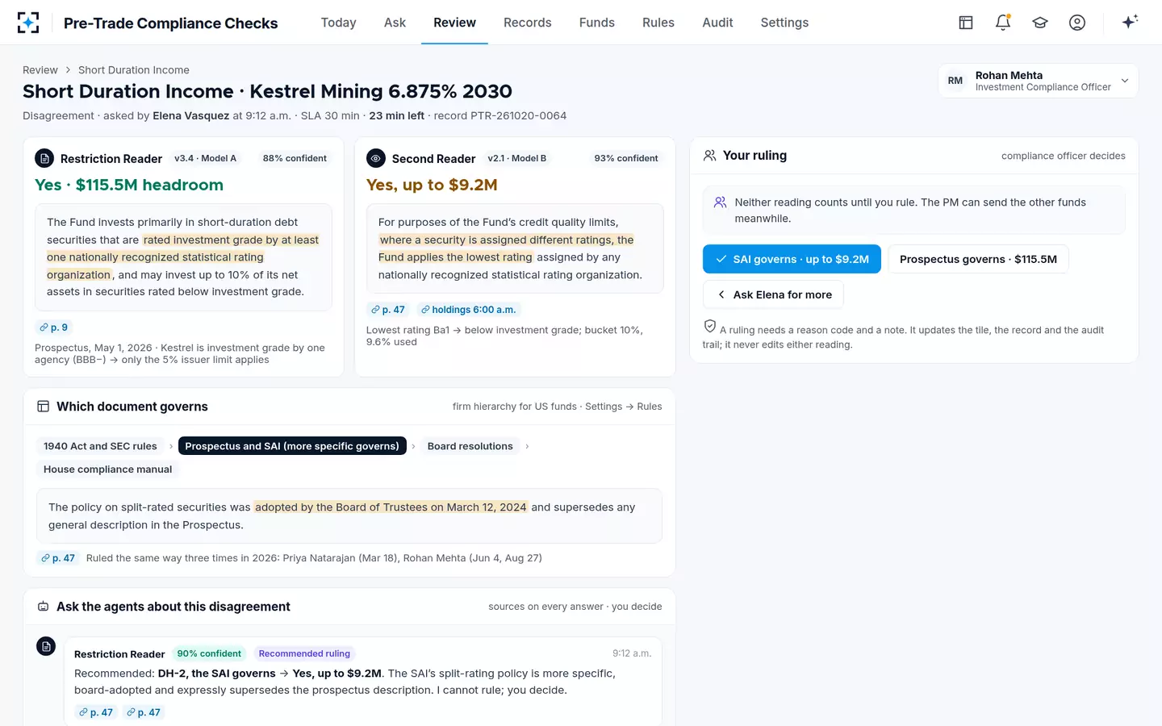This screenshot has height=726, width=1162.
Task: Open notifications bell
Action: (1003, 23)
